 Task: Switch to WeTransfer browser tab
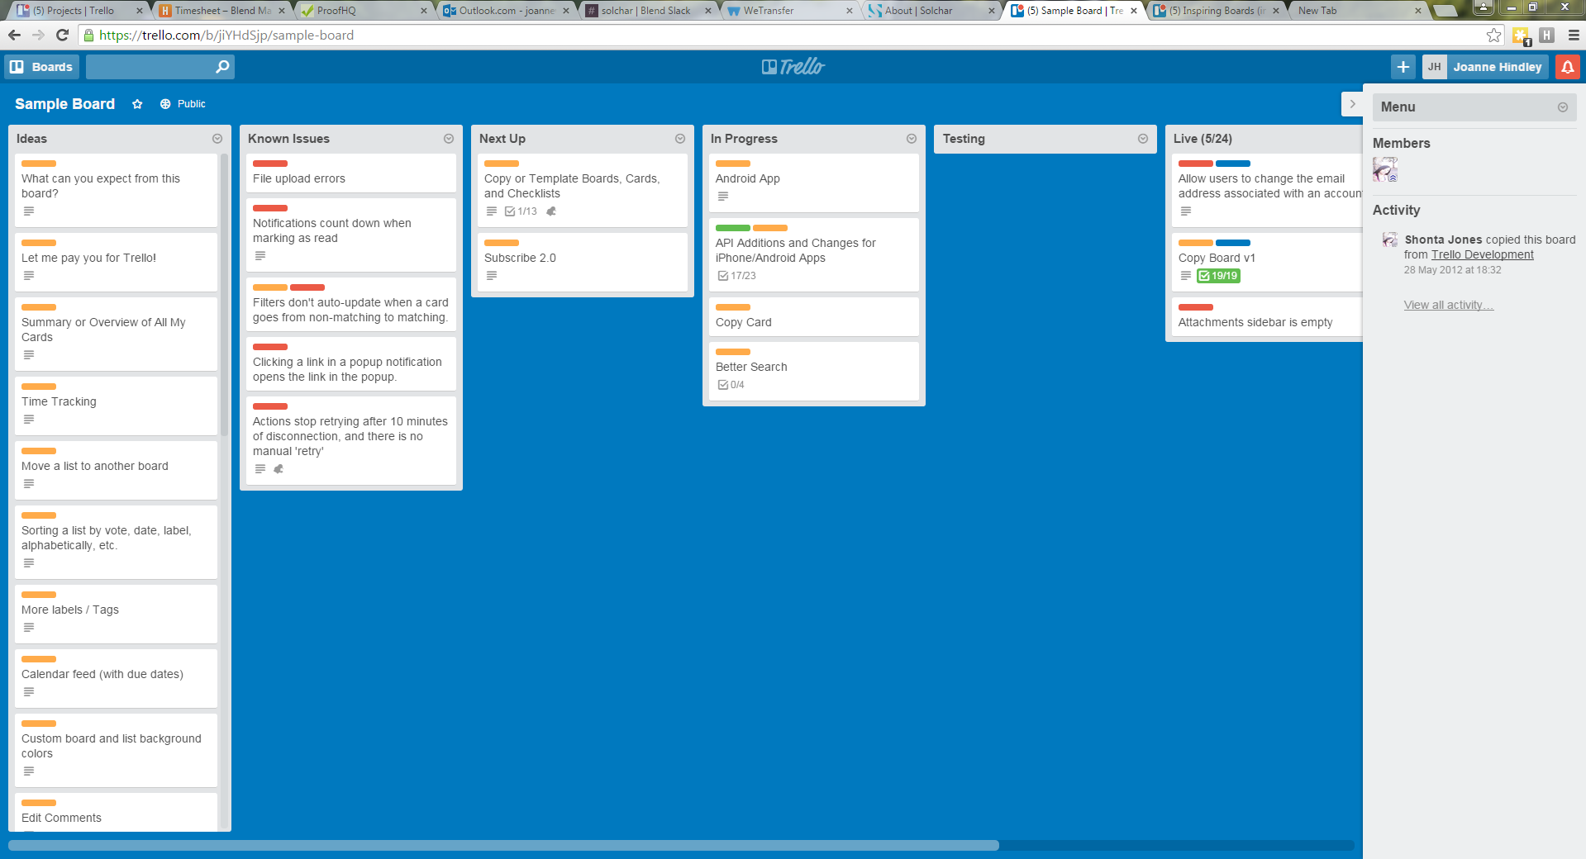pyautogui.click(x=790, y=11)
